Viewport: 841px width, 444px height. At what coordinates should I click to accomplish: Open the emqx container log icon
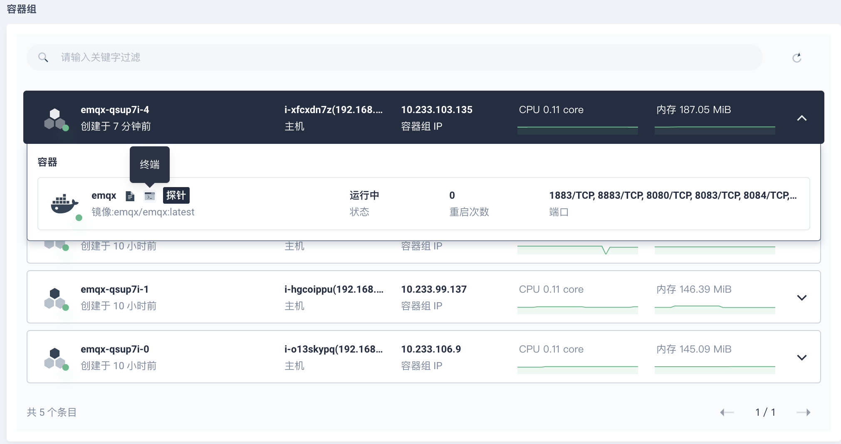click(130, 196)
